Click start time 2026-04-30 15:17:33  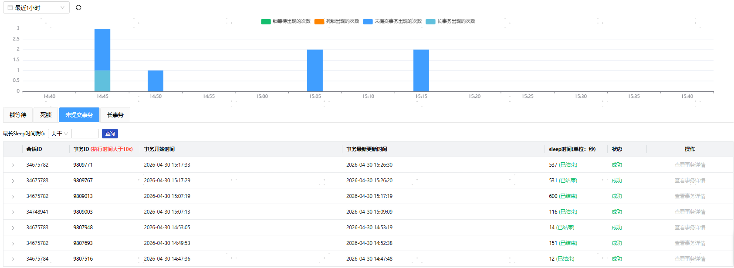click(x=167, y=165)
